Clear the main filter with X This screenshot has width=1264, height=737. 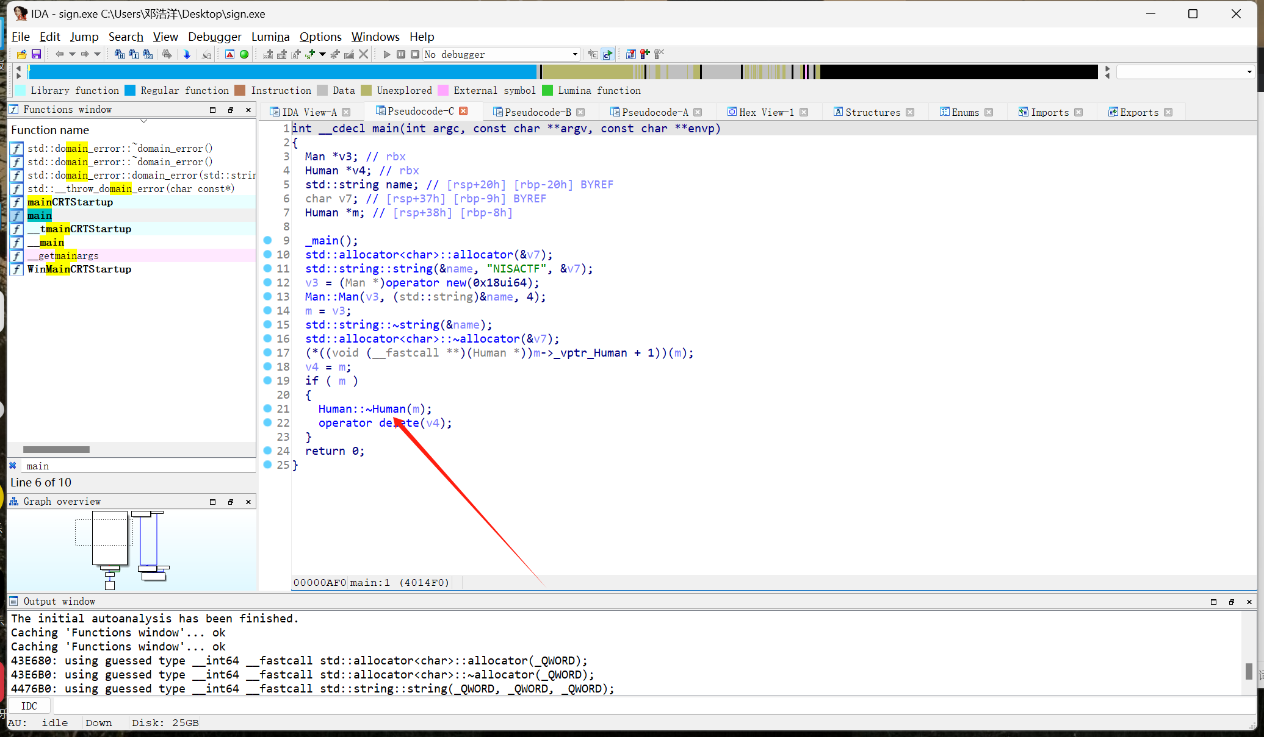[13, 466]
